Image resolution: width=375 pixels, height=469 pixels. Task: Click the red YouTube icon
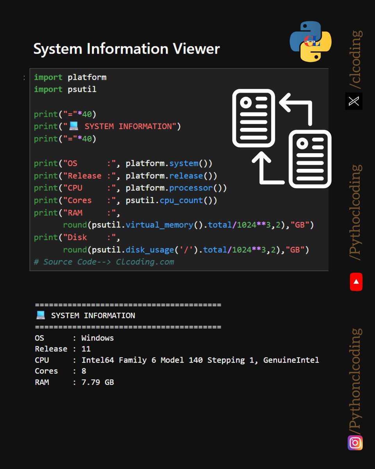356,282
